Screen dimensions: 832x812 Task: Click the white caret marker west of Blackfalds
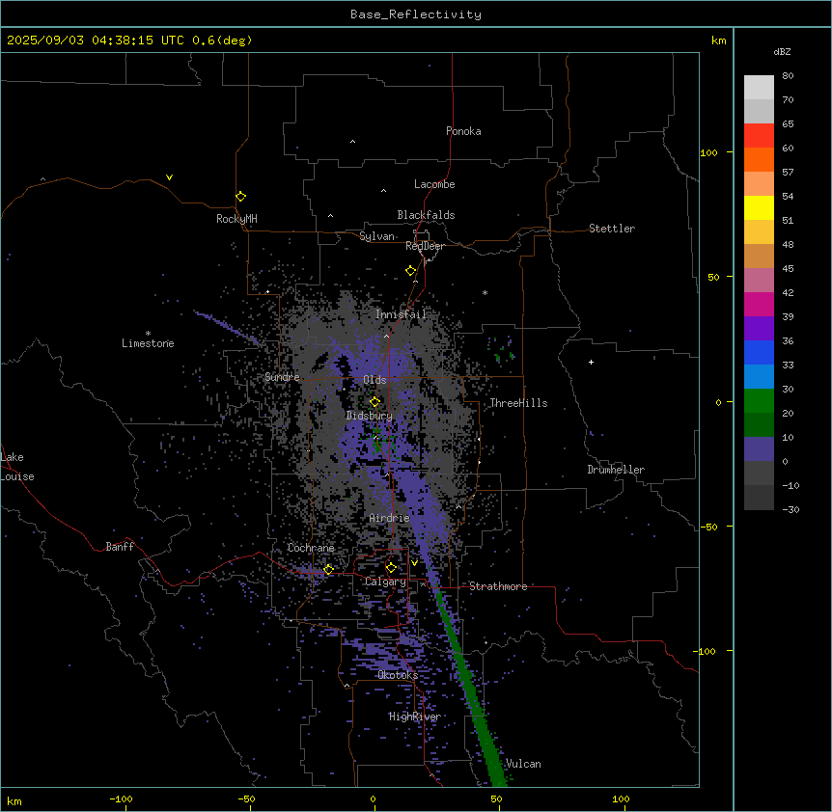tap(330, 216)
